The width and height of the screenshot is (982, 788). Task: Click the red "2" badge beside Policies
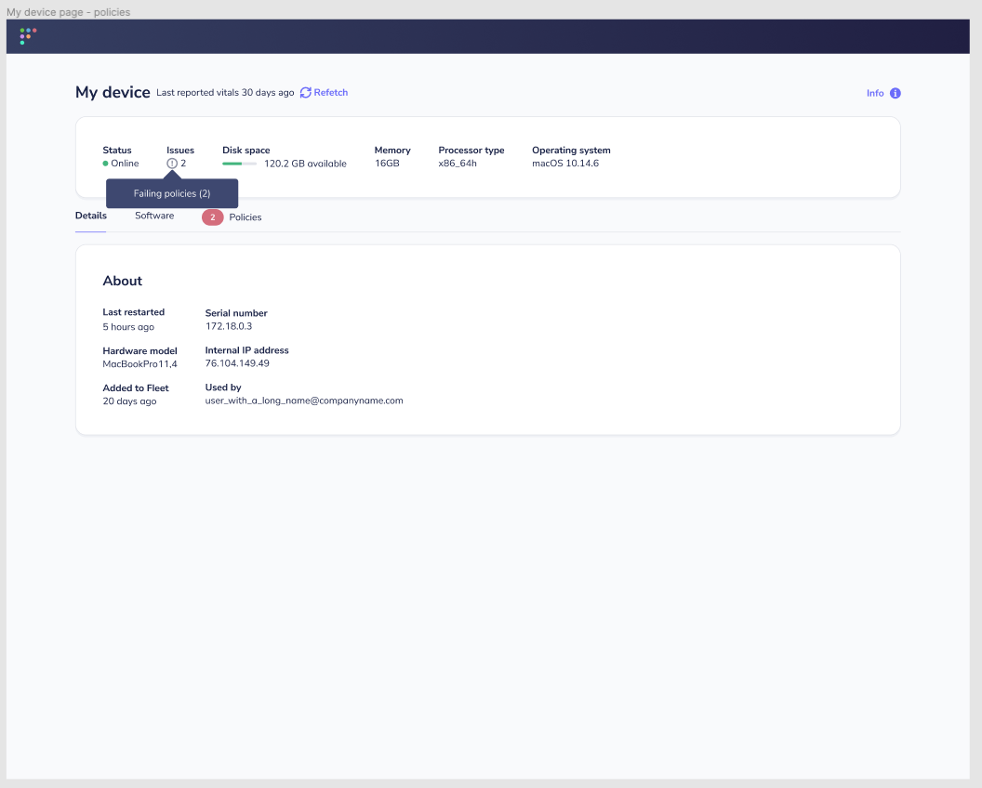[x=212, y=217]
